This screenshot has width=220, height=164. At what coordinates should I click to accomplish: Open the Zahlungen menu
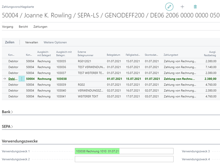click(x=40, y=27)
